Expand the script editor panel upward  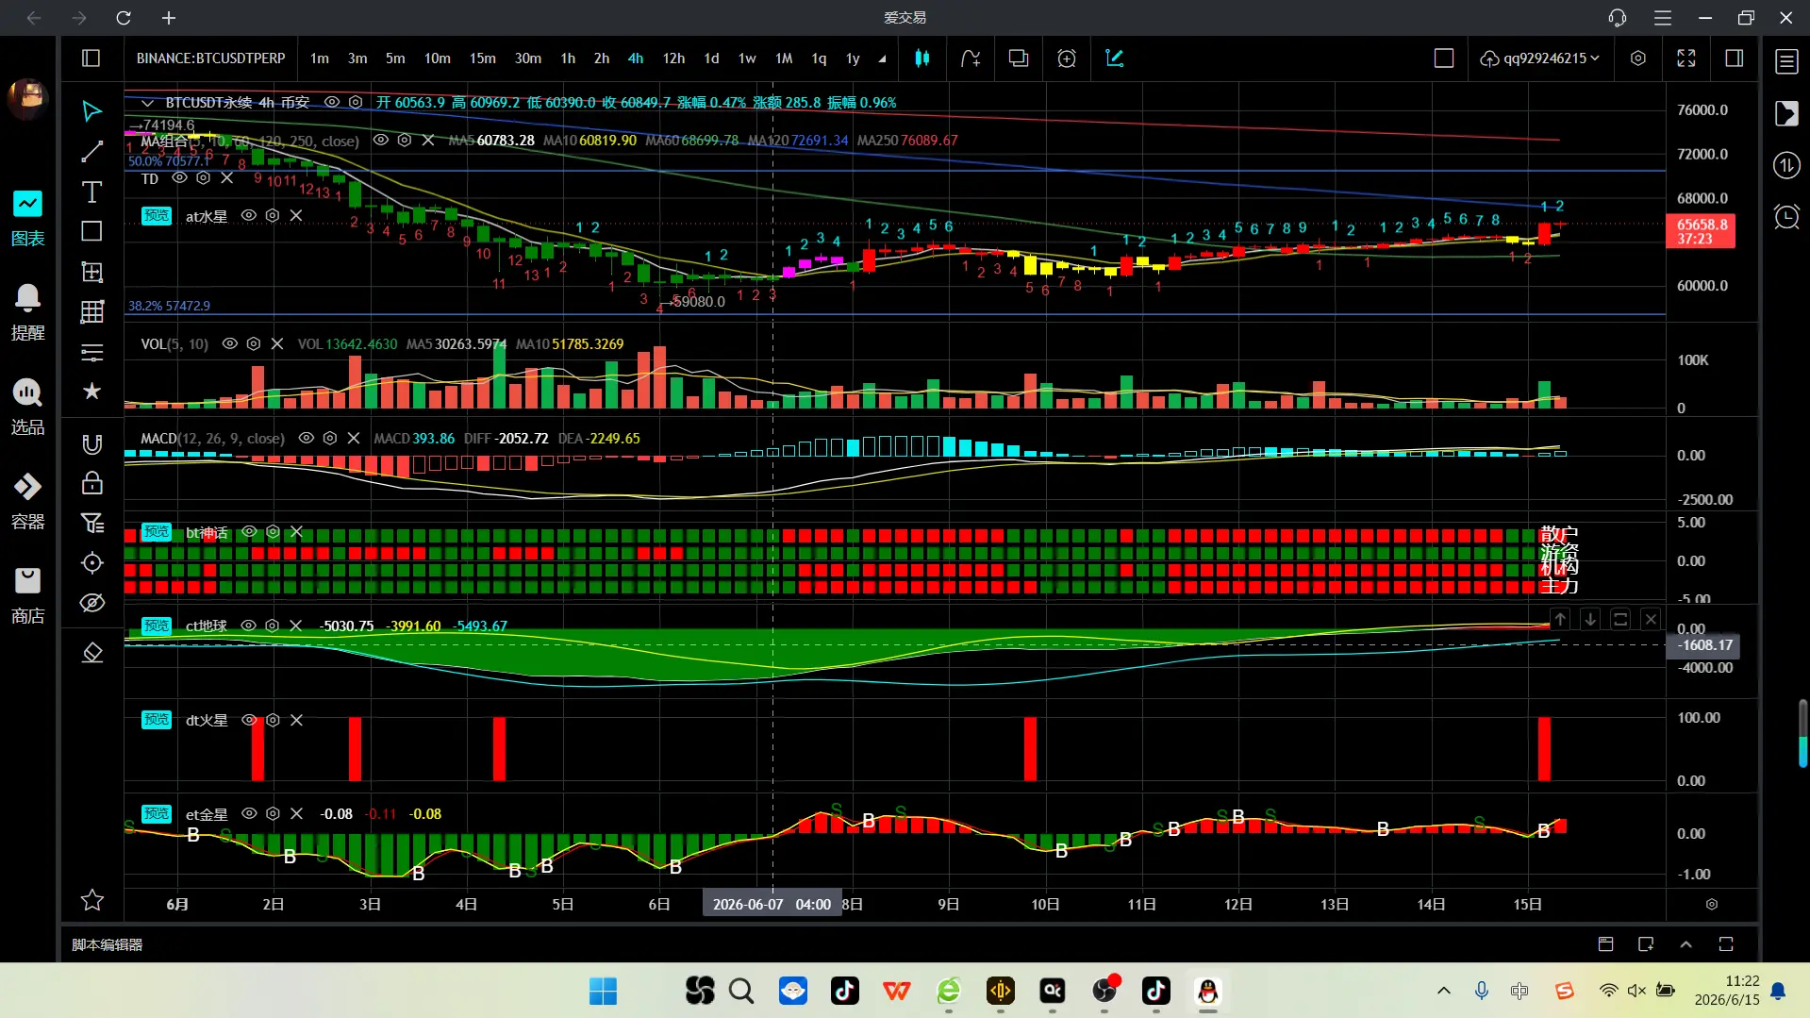[1686, 944]
